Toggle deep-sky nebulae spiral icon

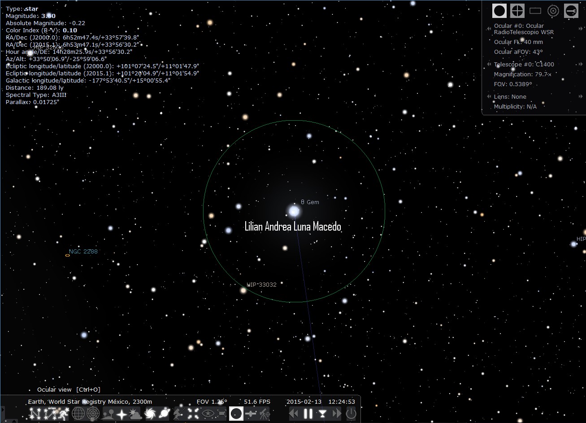click(151, 414)
